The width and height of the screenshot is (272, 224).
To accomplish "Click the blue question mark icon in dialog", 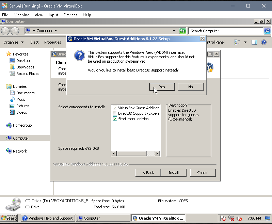I will [x=80, y=55].
